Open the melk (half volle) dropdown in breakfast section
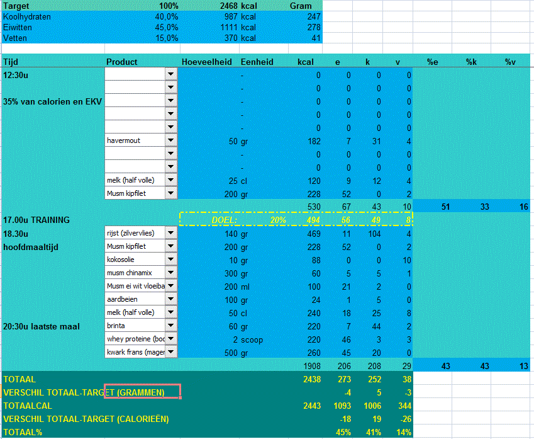534x439 pixels. point(172,180)
